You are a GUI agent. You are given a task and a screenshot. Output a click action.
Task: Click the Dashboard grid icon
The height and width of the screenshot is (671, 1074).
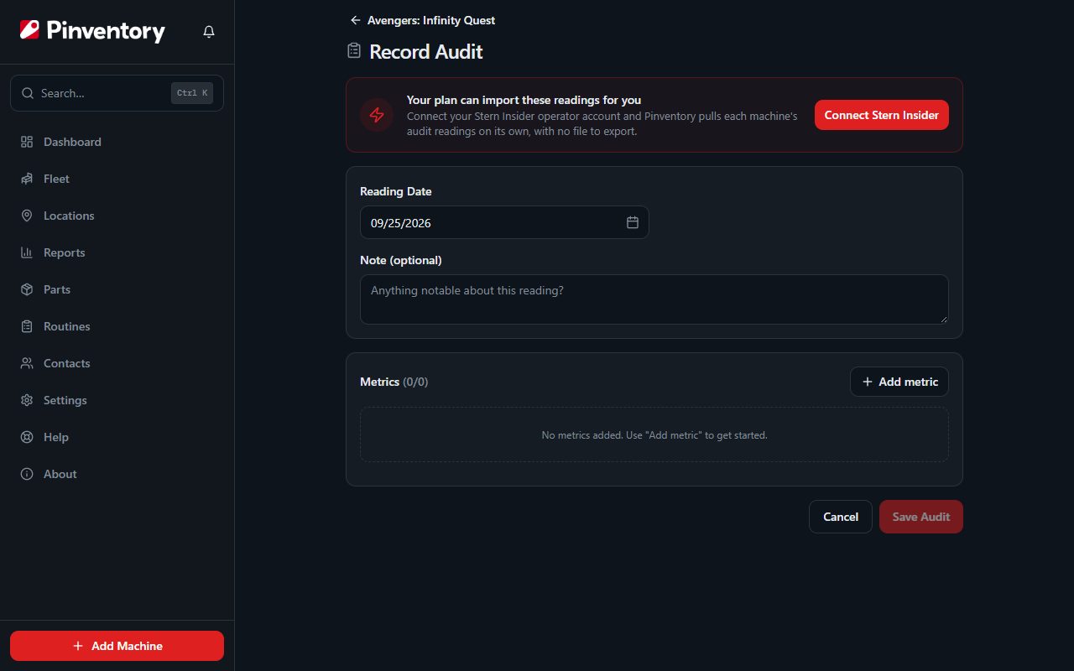coord(27,142)
